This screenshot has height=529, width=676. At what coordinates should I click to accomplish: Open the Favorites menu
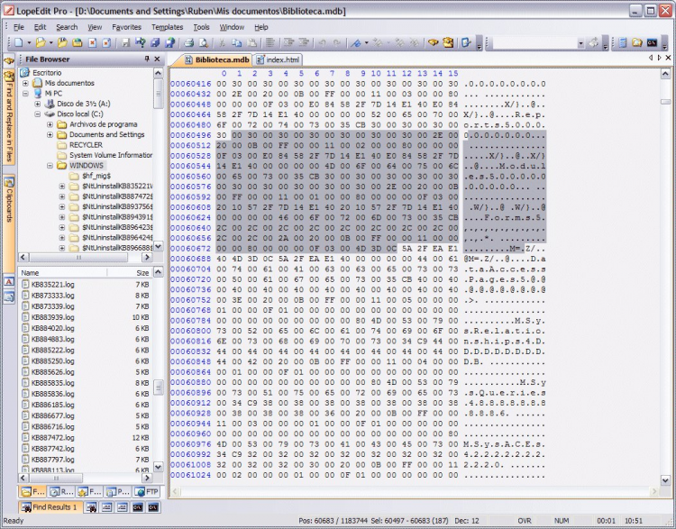[x=126, y=27]
